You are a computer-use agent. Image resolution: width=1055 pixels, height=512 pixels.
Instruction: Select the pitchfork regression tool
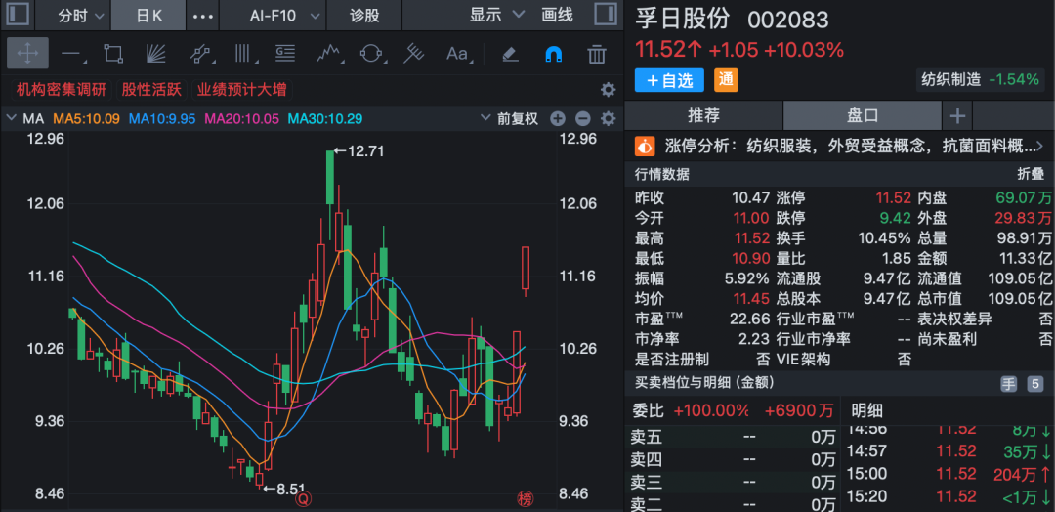click(413, 53)
